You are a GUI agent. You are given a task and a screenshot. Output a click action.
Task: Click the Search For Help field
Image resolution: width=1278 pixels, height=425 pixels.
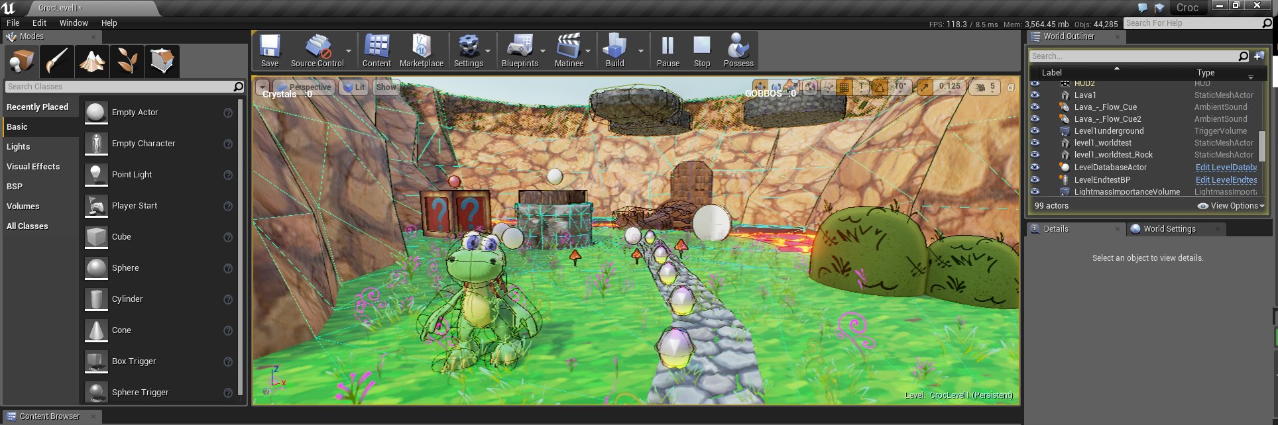point(1198,23)
